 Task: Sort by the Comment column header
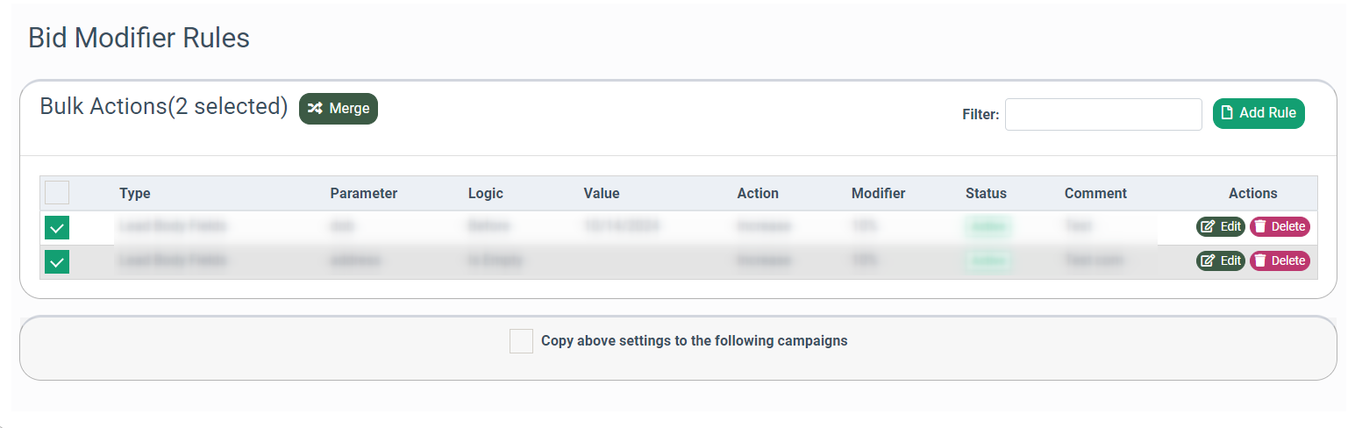point(1095,193)
